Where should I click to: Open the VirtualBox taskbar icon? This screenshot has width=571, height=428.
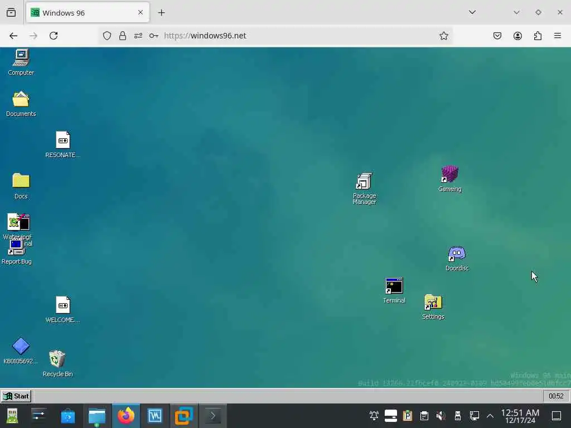coord(184,416)
